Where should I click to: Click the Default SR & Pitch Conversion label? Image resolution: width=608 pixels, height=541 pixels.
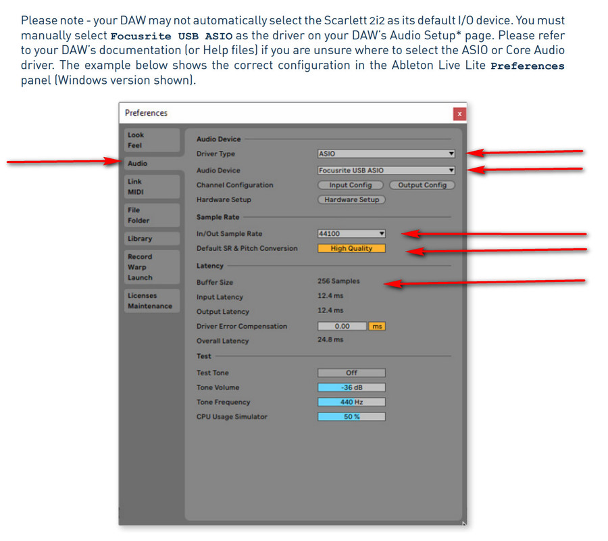coord(247,248)
